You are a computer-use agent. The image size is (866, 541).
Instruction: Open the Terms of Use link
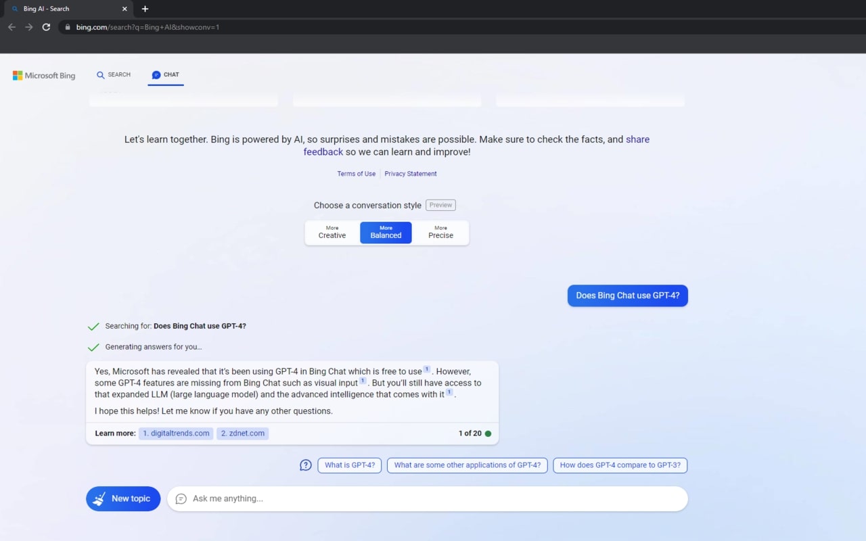[x=356, y=174]
